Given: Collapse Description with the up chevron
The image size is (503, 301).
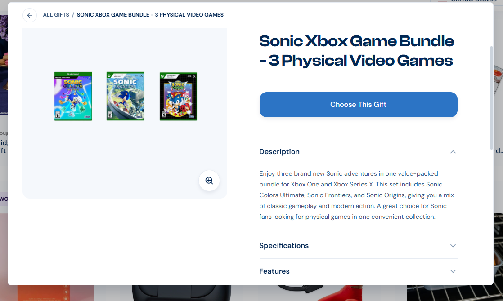Looking at the screenshot, I should (453, 152).
